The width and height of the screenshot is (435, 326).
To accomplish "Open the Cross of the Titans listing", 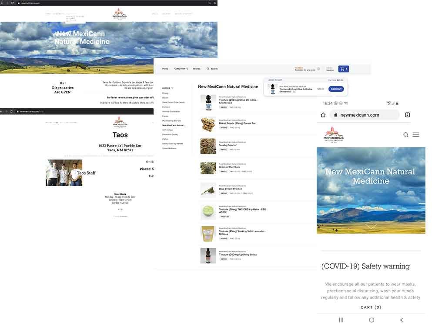I will (230, 167).
